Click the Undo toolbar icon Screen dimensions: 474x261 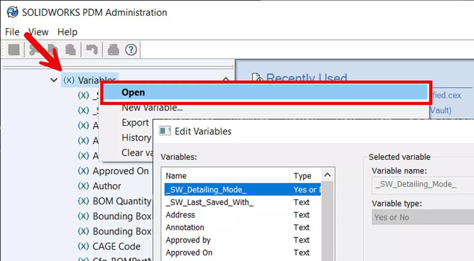92,50
